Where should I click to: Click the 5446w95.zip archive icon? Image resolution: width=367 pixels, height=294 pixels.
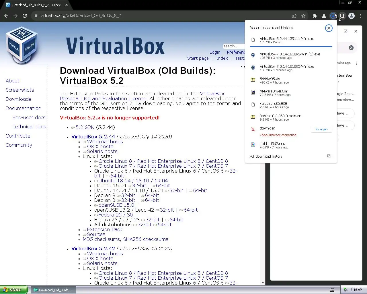coord(253,80)
